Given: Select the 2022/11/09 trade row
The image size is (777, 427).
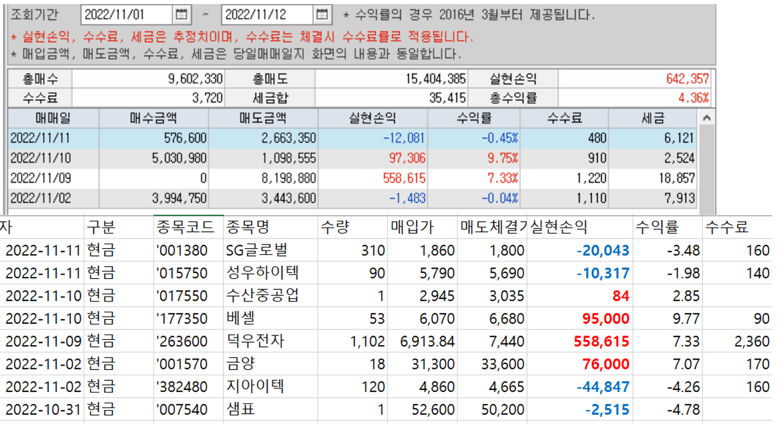Looking at the screenshot, I should coord(353,178).
